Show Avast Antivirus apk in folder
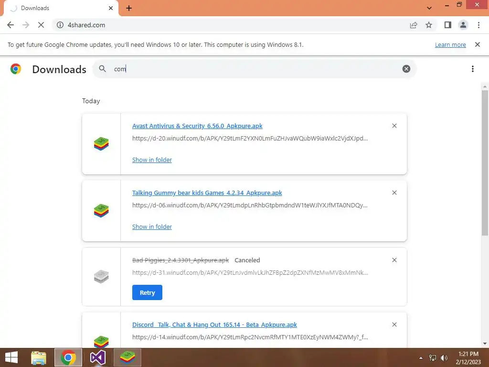 [x=152, y=160]
